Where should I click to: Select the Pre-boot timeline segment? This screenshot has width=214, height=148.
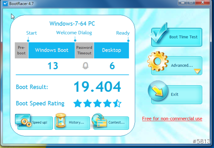click(21, 50)
